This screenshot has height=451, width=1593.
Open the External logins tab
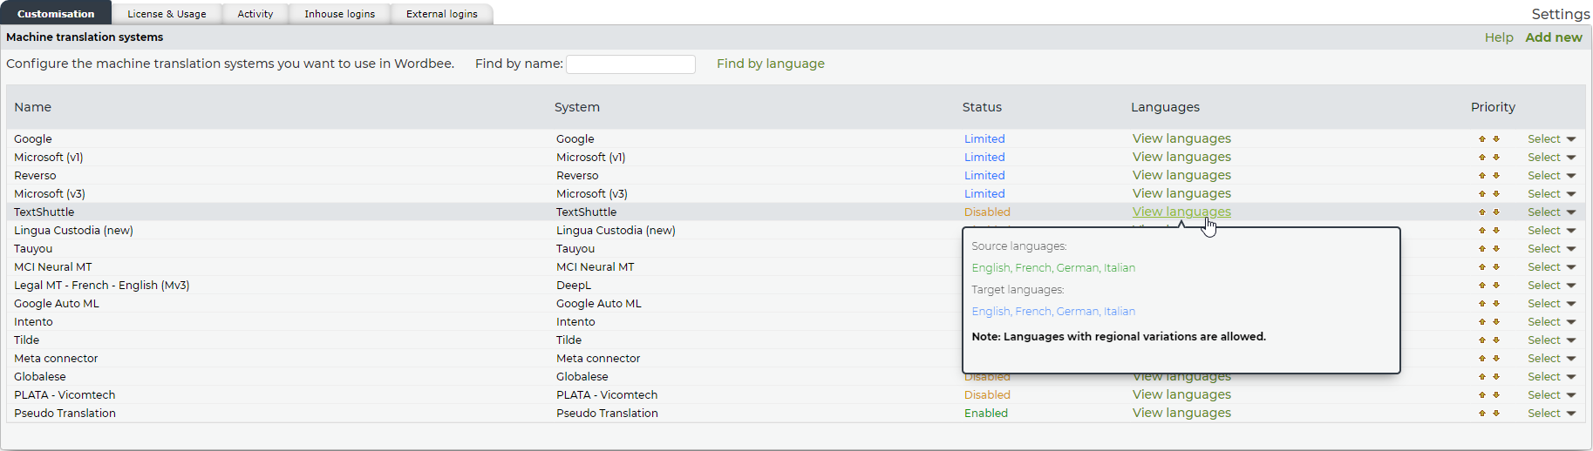pos(441,14)
